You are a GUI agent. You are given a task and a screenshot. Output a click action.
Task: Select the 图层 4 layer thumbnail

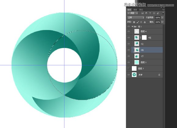click(137, 32)
